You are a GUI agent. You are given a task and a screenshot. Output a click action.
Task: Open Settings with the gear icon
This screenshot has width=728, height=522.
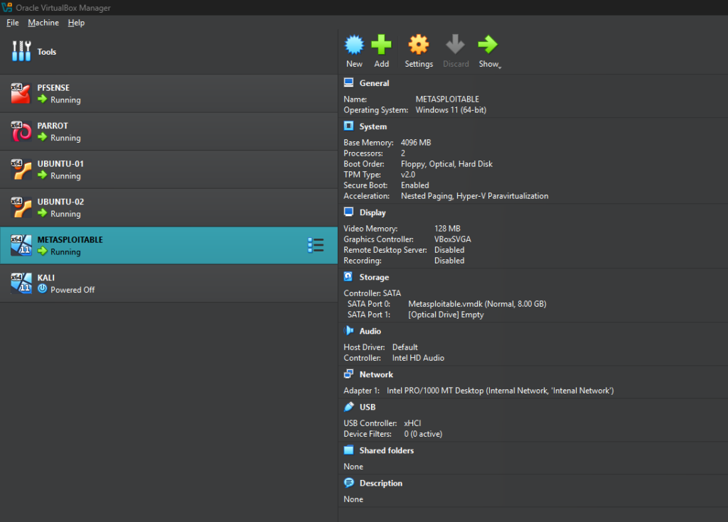(x=419, y=45)
